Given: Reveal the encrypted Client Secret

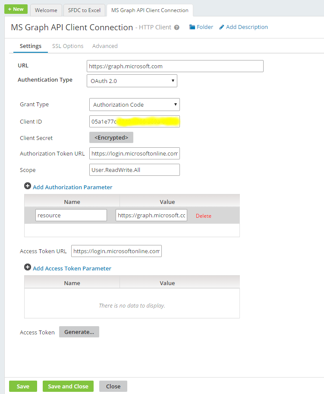Looking at the screenshot, I should [111, 138].
